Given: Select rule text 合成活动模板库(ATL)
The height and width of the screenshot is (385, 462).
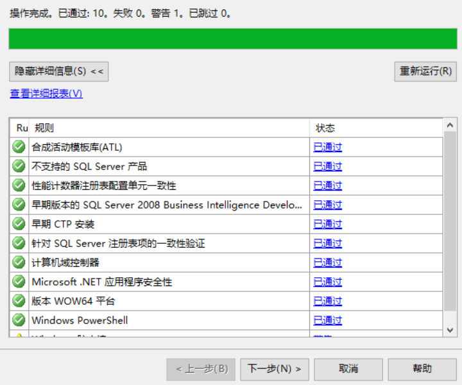Looking at the screenshot, I should coord(77,147).
